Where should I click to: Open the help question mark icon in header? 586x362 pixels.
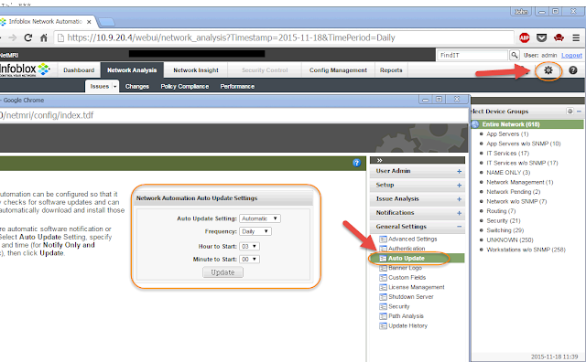pyautogui.click(x=572, y=70)
